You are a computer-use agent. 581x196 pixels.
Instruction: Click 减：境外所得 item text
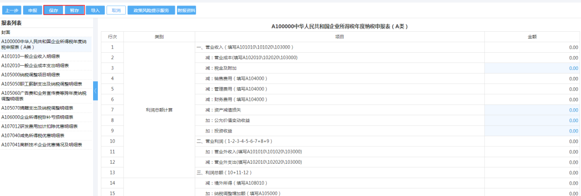[236, 184]
